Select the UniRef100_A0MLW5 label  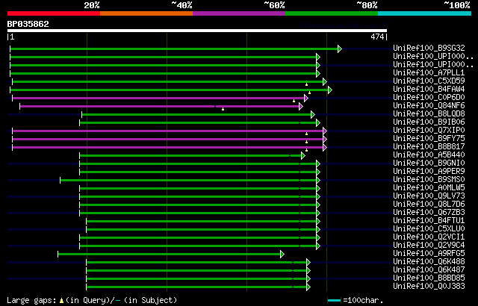coord(429,188)
